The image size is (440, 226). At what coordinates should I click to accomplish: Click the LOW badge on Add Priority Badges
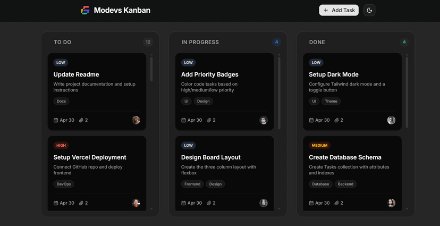[188, 63]
